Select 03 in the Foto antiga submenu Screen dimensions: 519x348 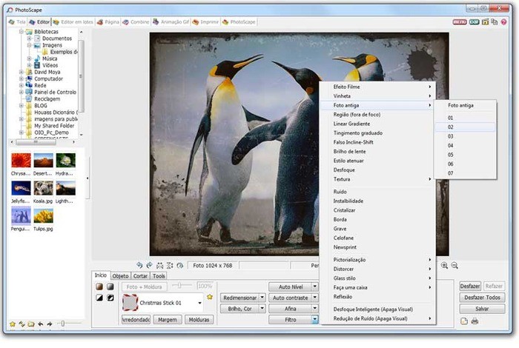pyautogui.click(x=465, y=136)
